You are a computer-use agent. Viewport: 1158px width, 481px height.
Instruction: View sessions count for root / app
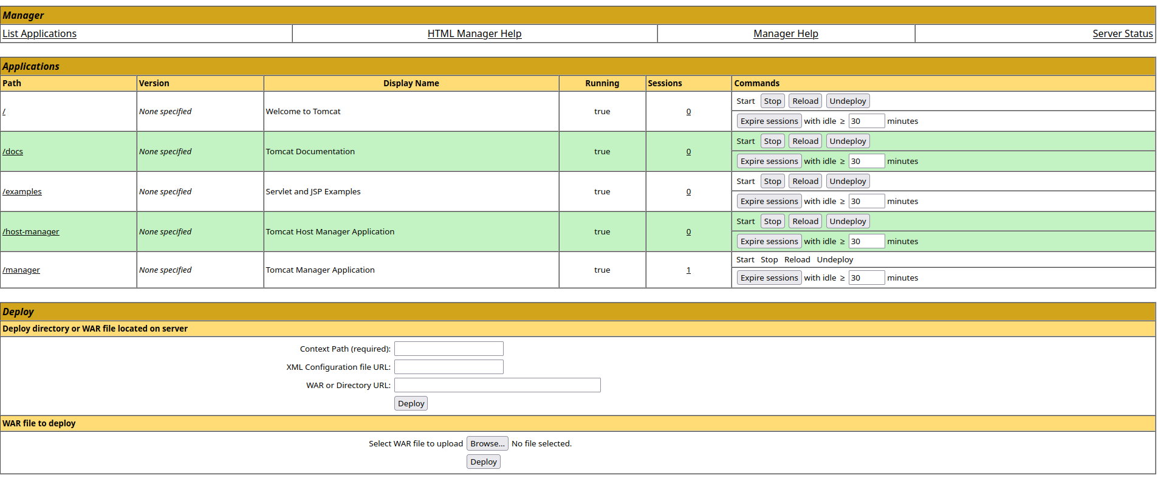[688, 112]
